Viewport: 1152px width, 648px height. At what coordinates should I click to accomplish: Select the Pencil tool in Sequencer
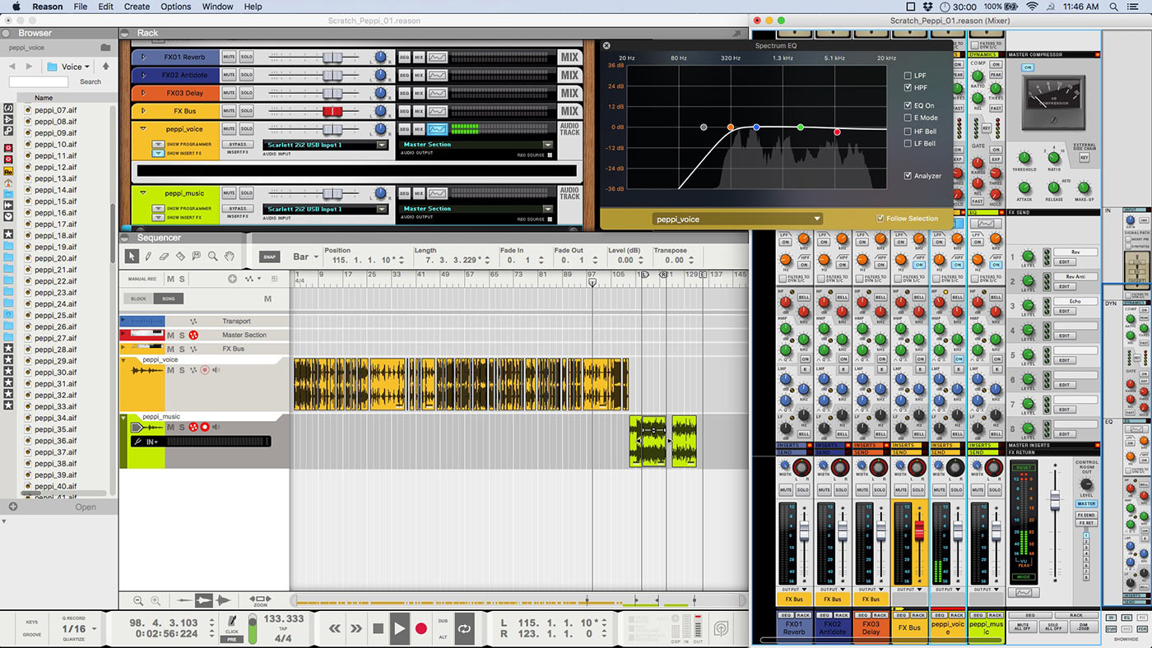(x=148, y=257)
